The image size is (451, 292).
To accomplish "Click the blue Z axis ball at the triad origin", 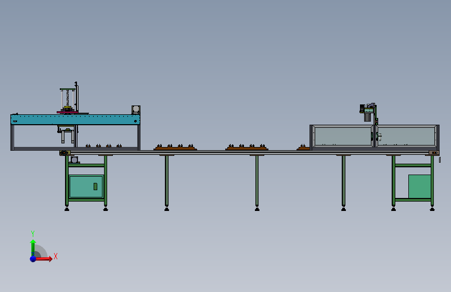I will 33,259.
